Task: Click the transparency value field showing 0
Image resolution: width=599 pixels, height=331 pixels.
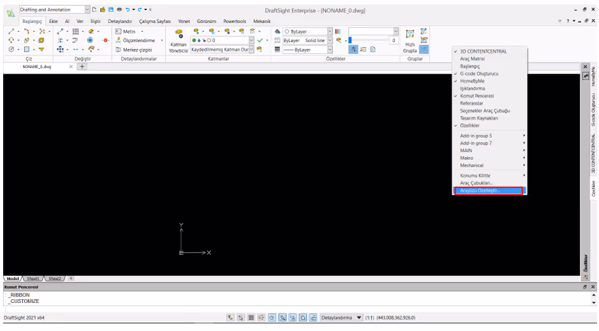Action: pos(394,40)
